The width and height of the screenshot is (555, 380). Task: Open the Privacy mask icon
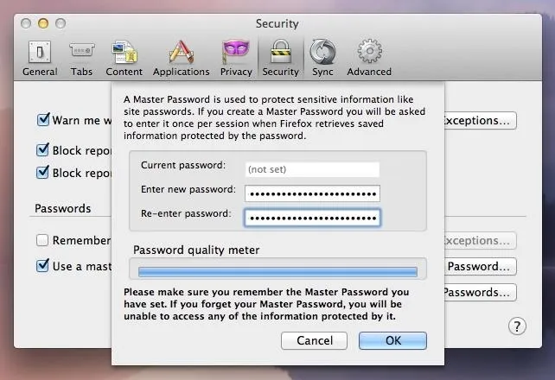tap(236, 52)
